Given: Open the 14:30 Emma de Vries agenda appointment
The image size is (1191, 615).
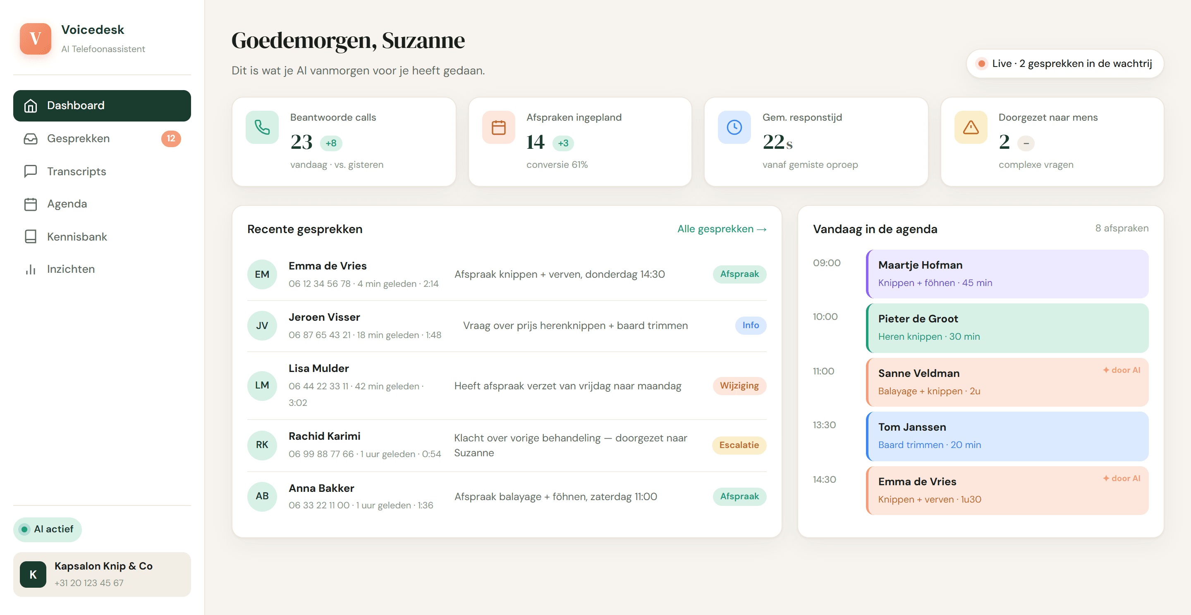Looking at the screenshot, I should 1007,491.
